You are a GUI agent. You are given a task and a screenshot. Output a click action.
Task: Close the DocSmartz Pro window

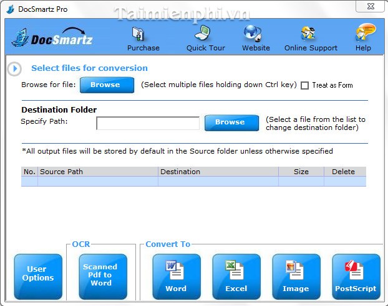click(370, 6)
